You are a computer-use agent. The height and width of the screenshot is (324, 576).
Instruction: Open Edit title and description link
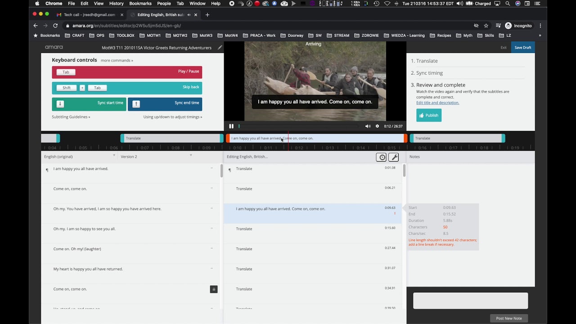[x=437, y=103]
